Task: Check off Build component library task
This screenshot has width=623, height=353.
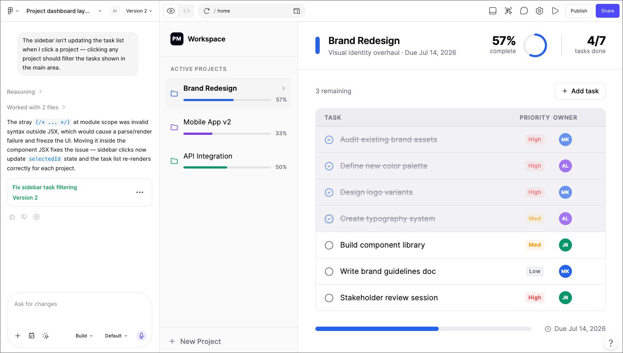Action: point(329,245)
